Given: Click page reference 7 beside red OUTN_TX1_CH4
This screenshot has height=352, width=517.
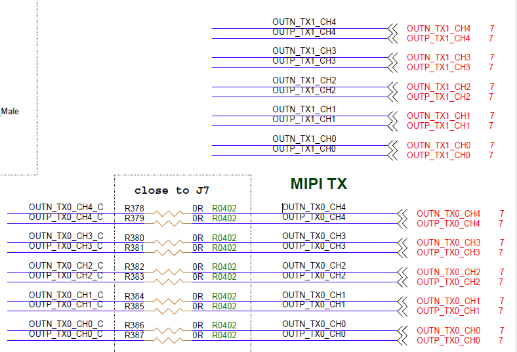Looking at the screenshot, I should (492, 28).
